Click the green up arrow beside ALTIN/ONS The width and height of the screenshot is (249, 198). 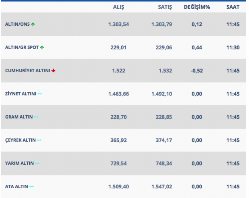pos(33,24)
